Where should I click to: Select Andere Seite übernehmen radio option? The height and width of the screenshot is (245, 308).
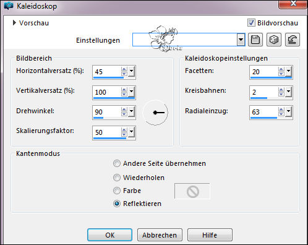tap(117, 163)
